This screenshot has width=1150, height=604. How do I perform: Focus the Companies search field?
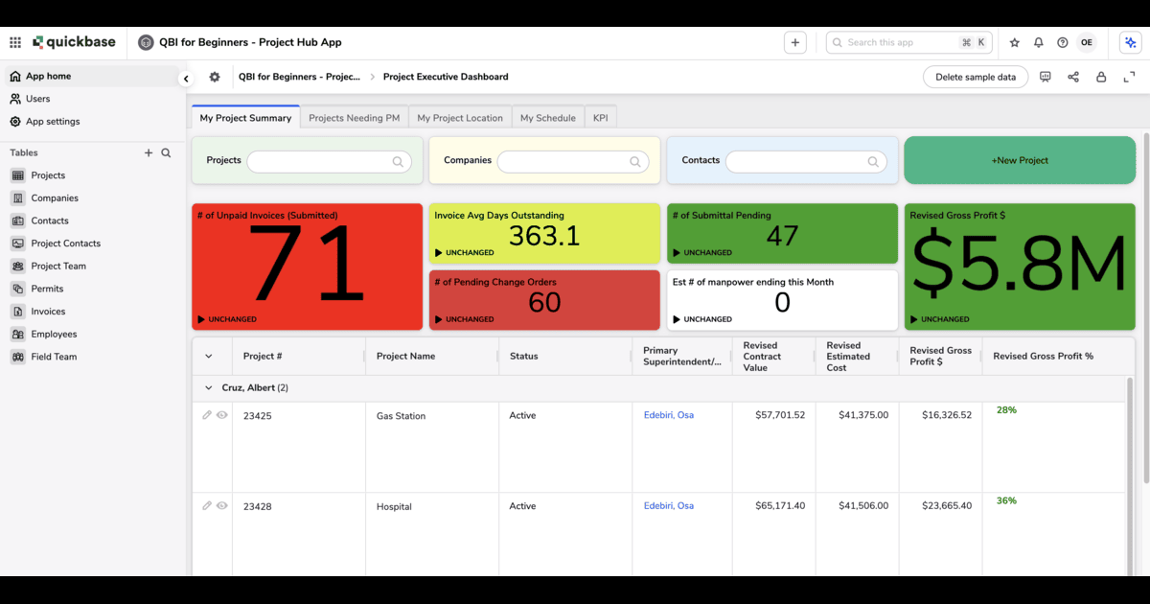click(573, 162)
